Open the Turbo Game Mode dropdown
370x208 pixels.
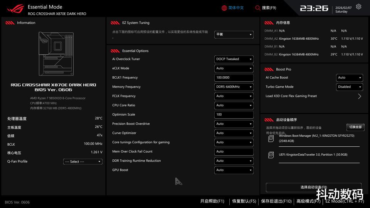pyautogui.click(x=349, y=87)
